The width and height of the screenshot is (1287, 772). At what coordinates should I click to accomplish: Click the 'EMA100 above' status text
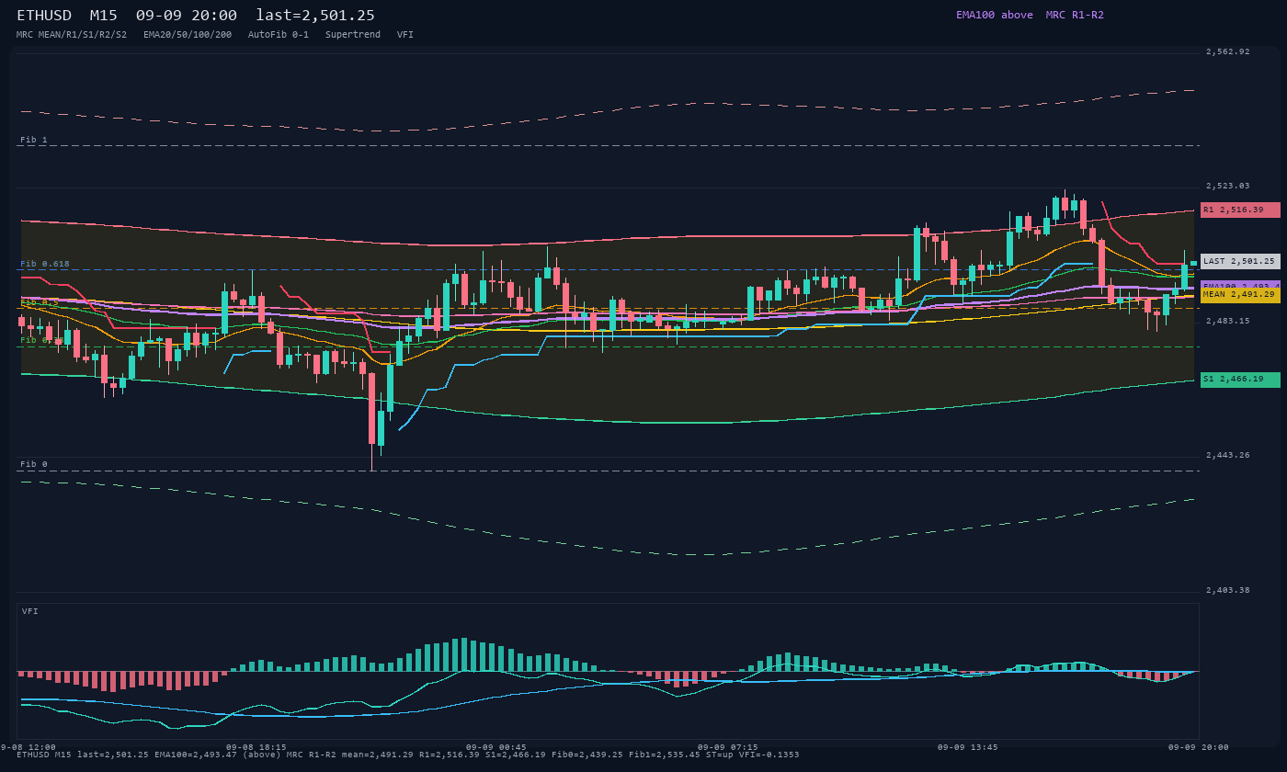point(995,15)
